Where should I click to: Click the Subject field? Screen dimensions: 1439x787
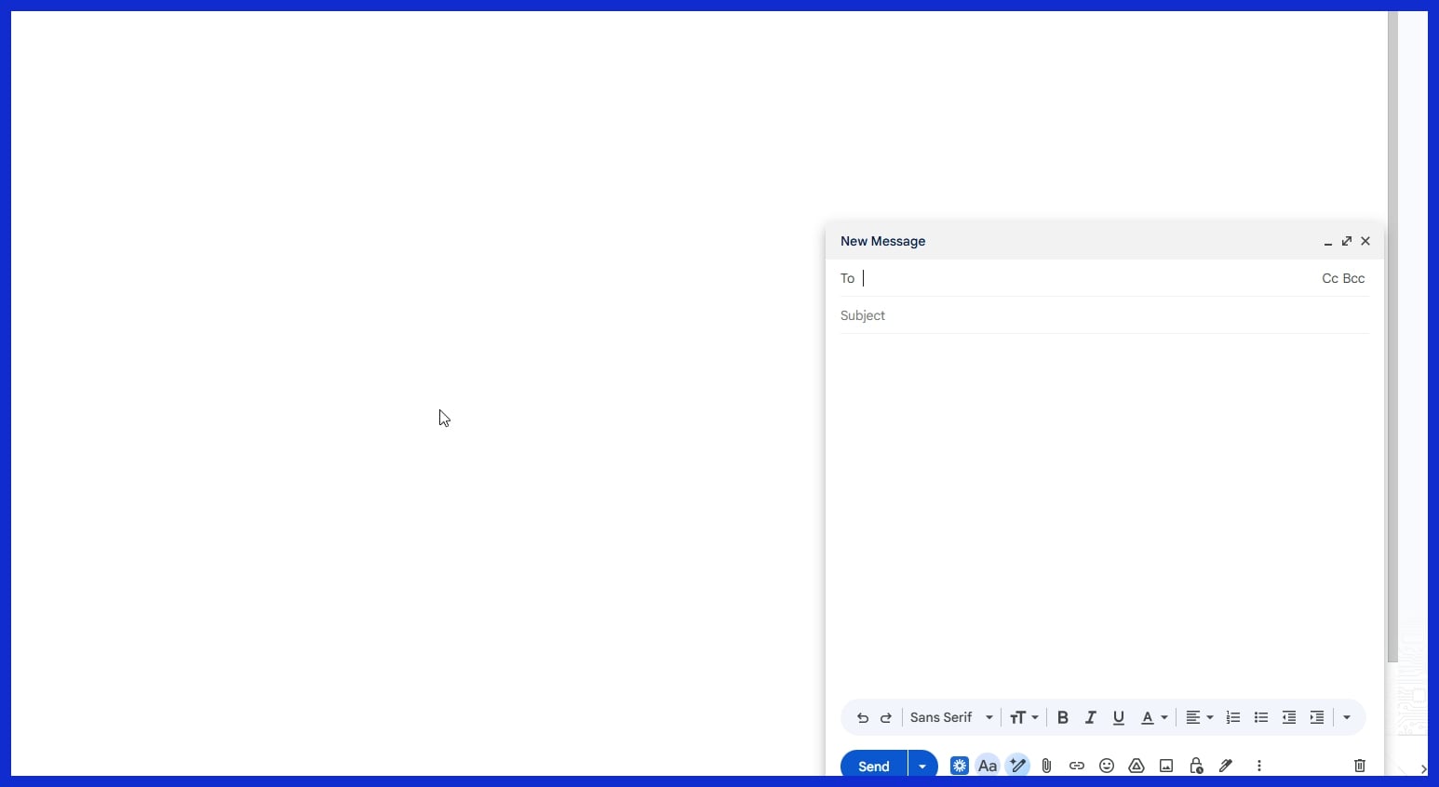pos(1103,315)
